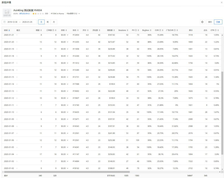The width and height of the screenshot is (224, 178).
Task: Click the Buybox help question mark icon
Action: pos(151,30)
